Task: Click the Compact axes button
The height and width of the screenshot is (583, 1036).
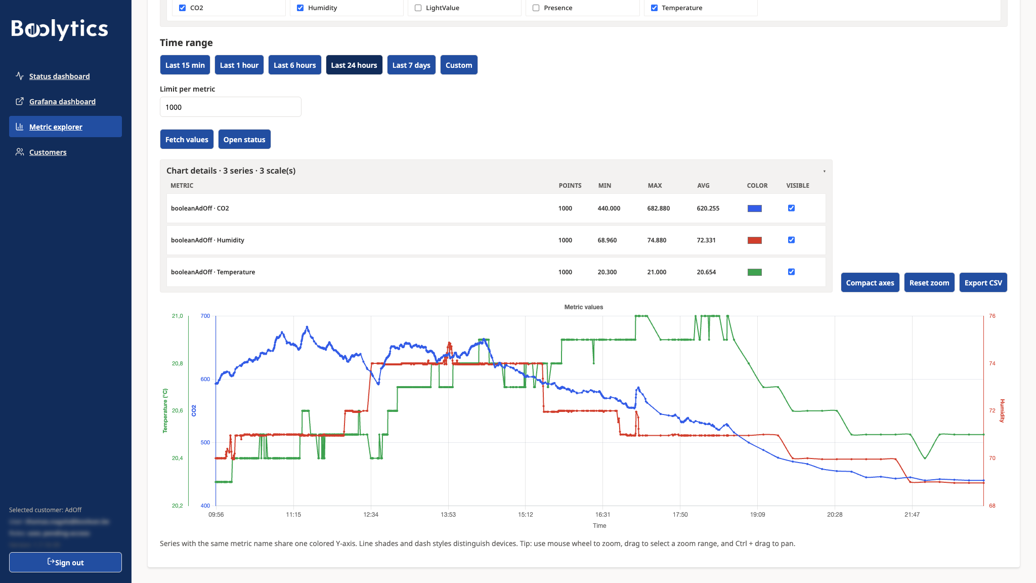Action: 870,282
